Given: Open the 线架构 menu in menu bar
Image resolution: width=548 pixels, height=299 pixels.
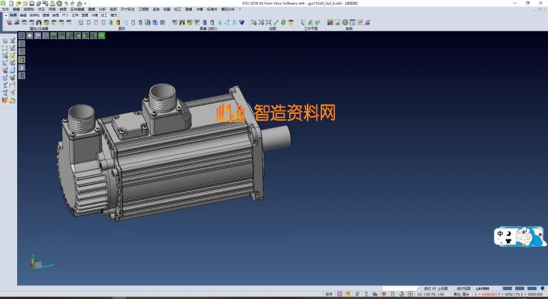Looking at the screenshot, I should (29, 9).
